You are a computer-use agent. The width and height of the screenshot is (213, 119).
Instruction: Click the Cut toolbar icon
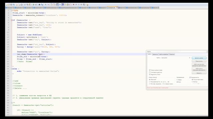coord(25,5)
